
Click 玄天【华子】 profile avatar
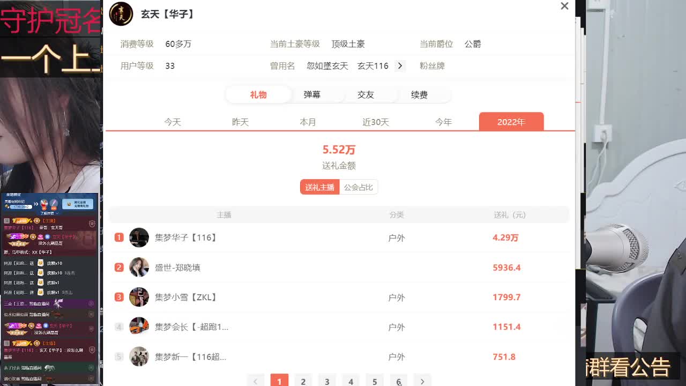click(x=121, y=14)
